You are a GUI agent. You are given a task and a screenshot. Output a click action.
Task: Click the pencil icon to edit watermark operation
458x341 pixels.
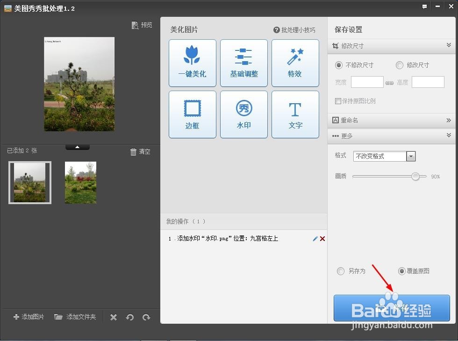(x=315, y=239)
